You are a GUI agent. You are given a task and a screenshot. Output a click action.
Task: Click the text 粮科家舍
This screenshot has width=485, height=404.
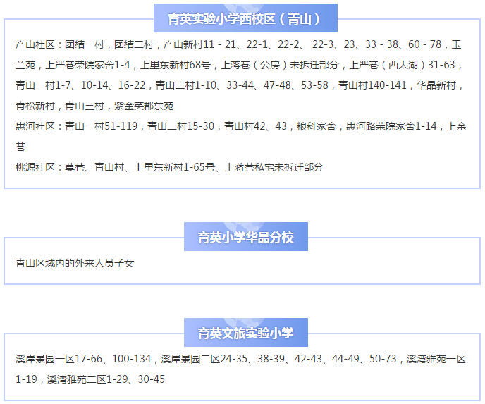[316, 126]
